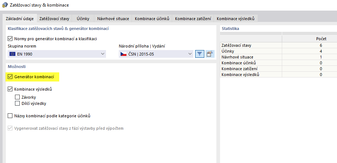The height and width of the screenshot is (163, 337).
Task: Click the filter funnel icon button
Action: 200,54
